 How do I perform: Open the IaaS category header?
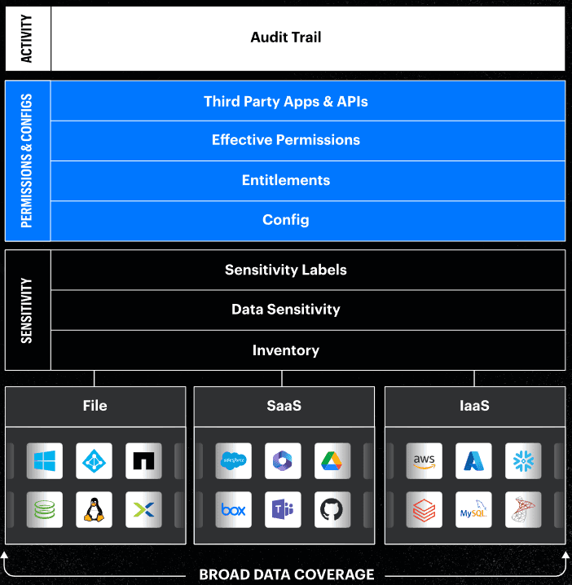point(475,407)
